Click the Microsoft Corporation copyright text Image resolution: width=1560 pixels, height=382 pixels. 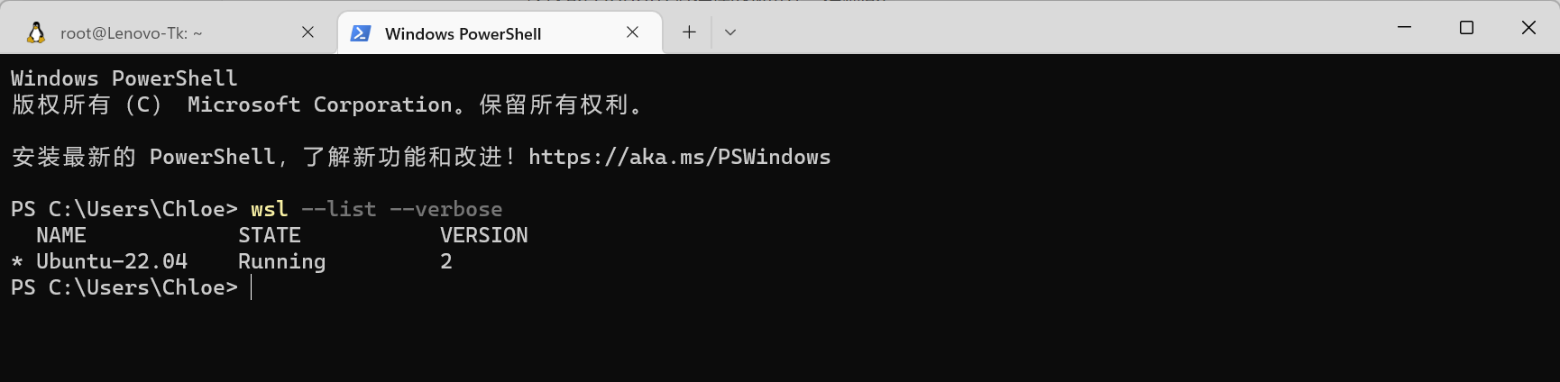click(319, 105)
